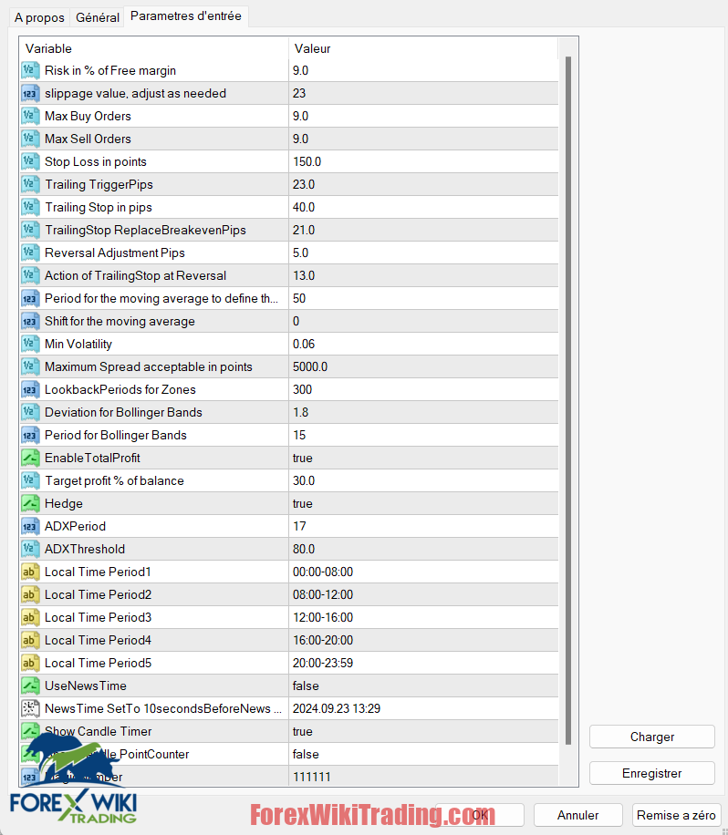Click the string icon beside Local Time Period1
728x835 pixels.
[30, 572]
